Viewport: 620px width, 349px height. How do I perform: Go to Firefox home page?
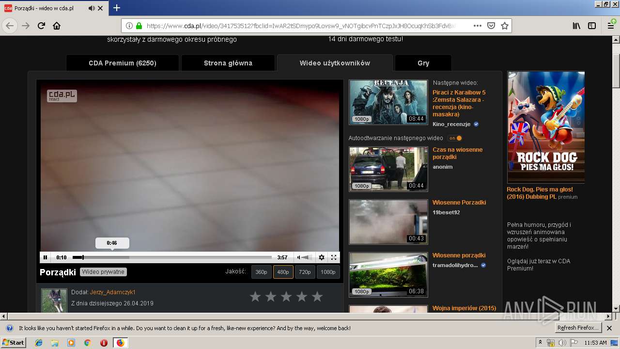(x=57, y=26)
